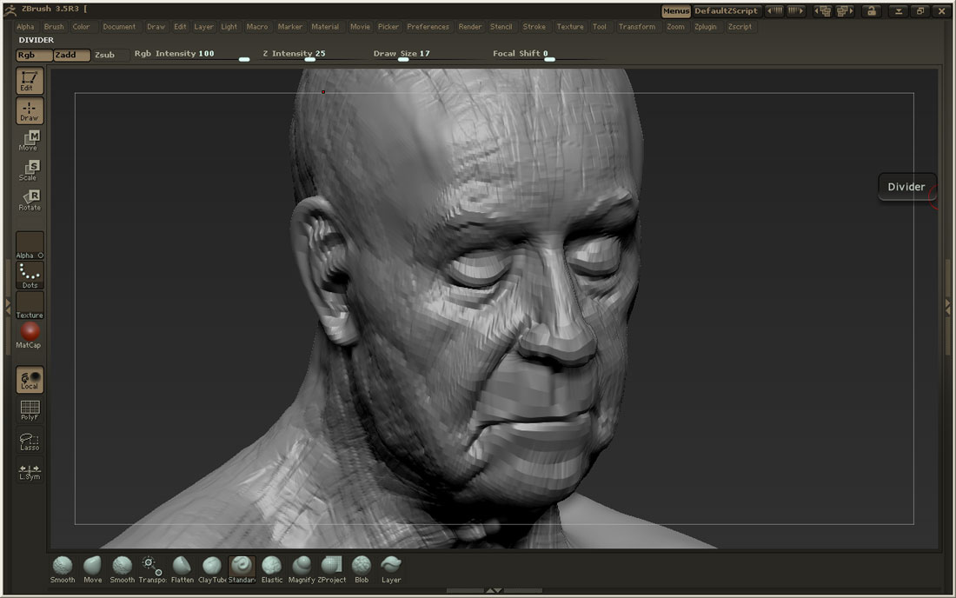Click the Menus button
Image resolution: width=956 pixels, height=598 pixels.
click(x=675, y=11)
